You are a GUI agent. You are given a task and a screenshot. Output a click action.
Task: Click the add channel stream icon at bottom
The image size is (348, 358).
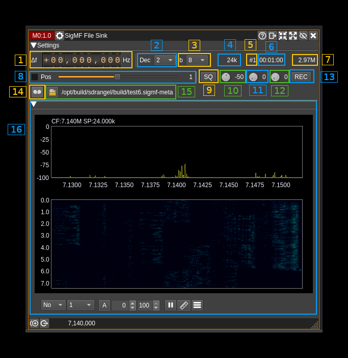pos(34,323)
